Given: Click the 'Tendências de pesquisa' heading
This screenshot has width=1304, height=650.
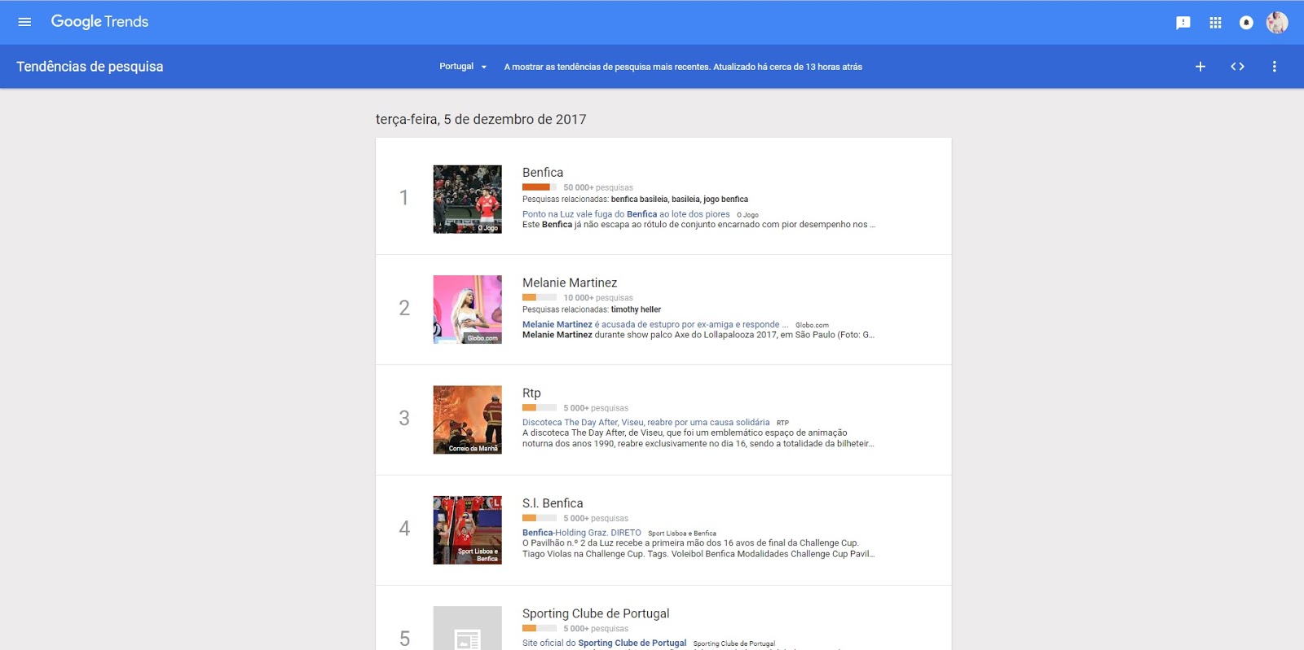Looking at the screenshot, I should (x=90, y=67).
